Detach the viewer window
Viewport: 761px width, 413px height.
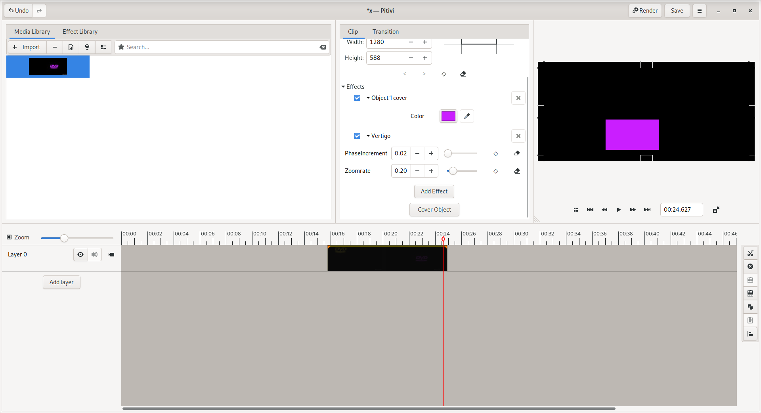[716, 210]
